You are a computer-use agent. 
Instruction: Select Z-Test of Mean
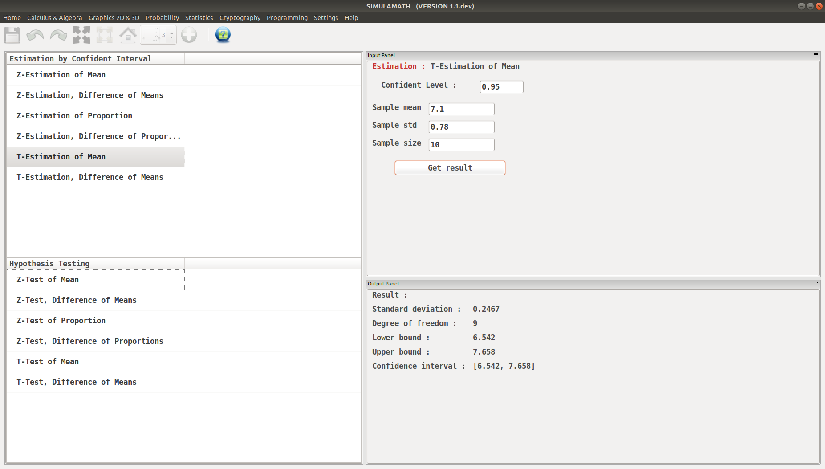[x=96, y=280]
